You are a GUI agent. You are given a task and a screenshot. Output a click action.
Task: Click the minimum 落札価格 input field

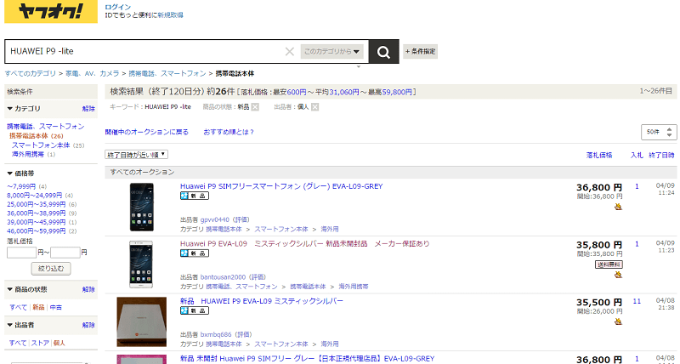(22, 253)
